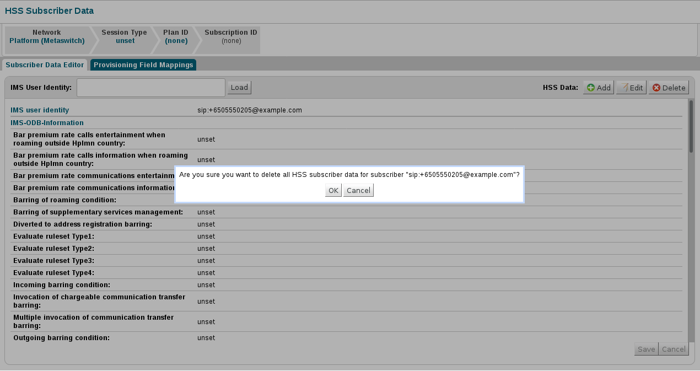Click the green plus Add icon
The height and width of the screenshot is (371, 700).
click(591, 88)
